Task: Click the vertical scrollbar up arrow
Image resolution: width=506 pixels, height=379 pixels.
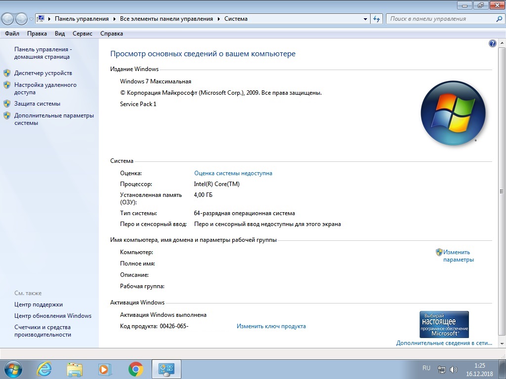Action: (502, 43)
